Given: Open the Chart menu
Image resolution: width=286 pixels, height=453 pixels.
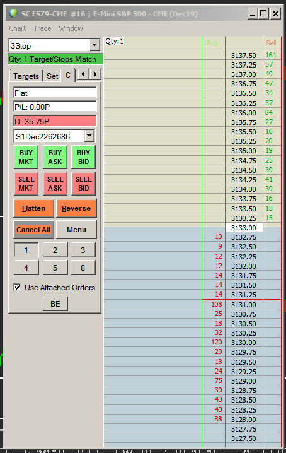Looking at the screenshot, I should (x=18, y=28).
